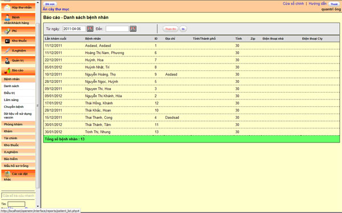This screenshot has width=342, height=213.
Task: Click the Kho thuốc inventory icon
Action: point(7,41)
